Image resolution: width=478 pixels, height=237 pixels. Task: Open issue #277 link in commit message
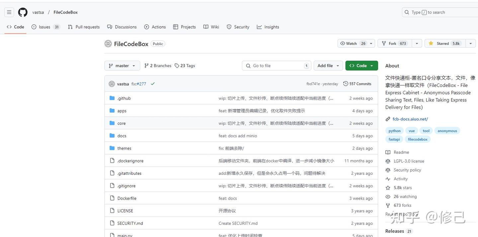(141, 84)
